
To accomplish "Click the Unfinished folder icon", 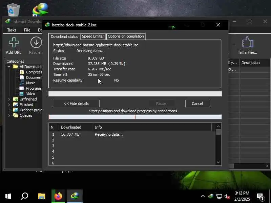I will [x=15, y=99].
